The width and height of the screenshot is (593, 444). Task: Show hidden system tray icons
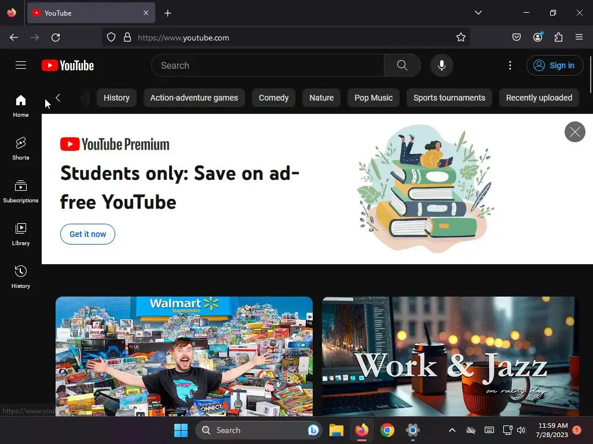tap(452, 430)
